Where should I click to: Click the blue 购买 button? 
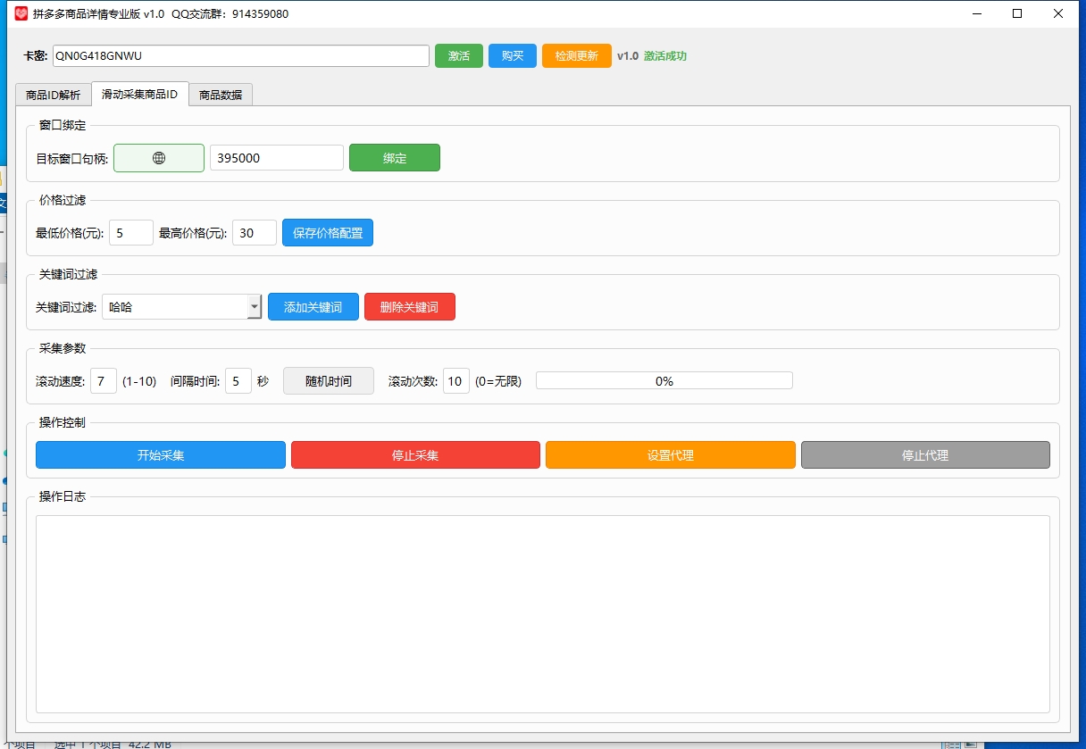(513, 55)
